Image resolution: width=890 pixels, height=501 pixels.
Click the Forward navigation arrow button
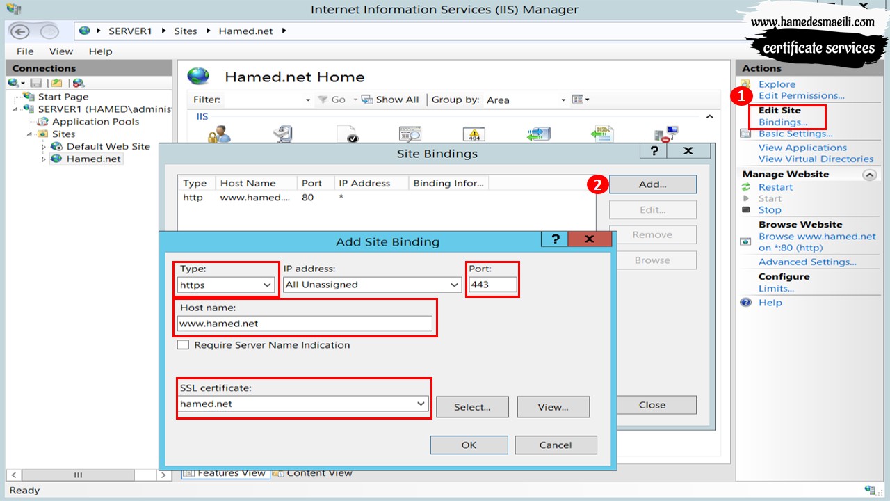pyautogui.click(x=49, y=31)
